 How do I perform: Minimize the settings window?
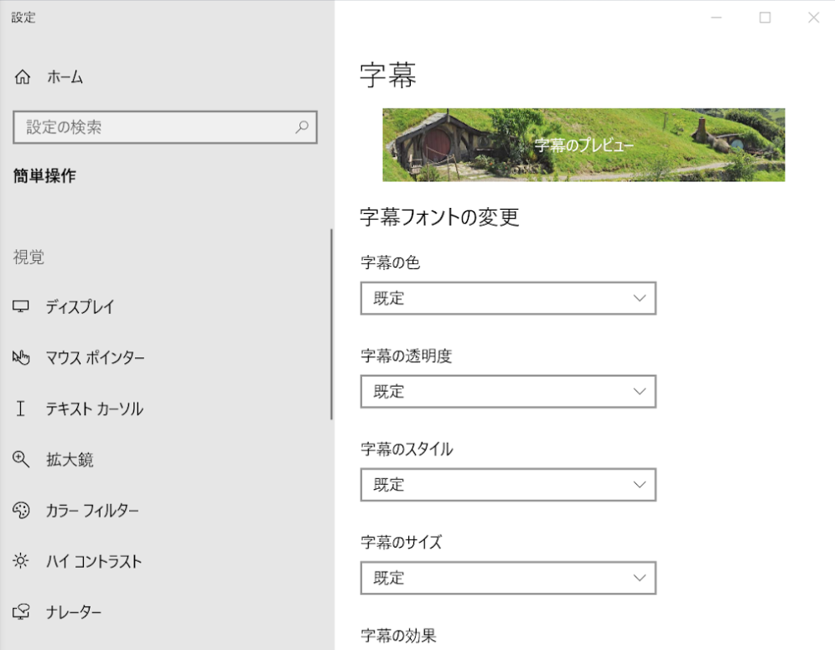coord(716,18)
